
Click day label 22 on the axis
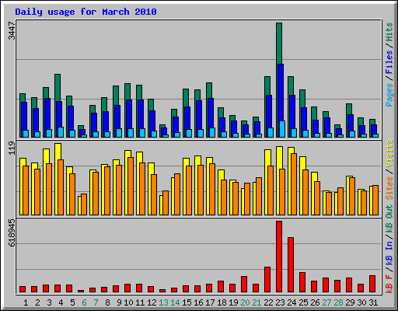pyautogui.click(x=268, y=302)
